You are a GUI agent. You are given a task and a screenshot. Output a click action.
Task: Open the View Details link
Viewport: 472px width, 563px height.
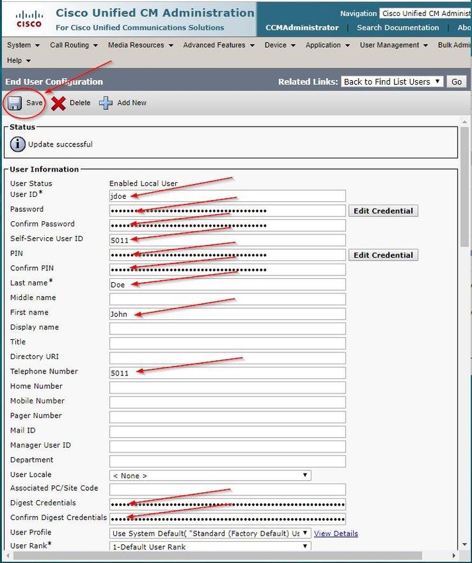[x=336, y=534]
